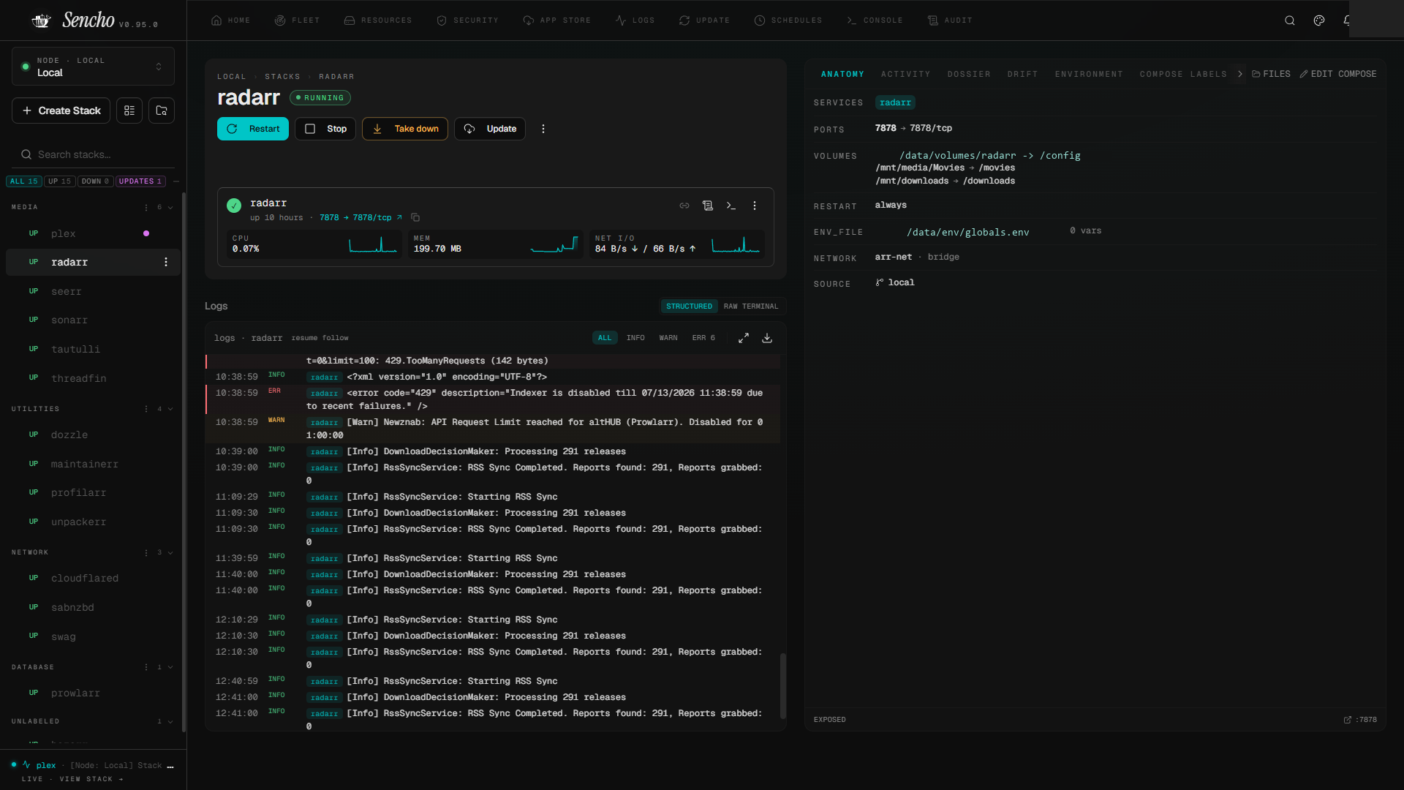Open Edit Compose
This screenshot has width=1404, height=790.
(x=1338, y=74)
